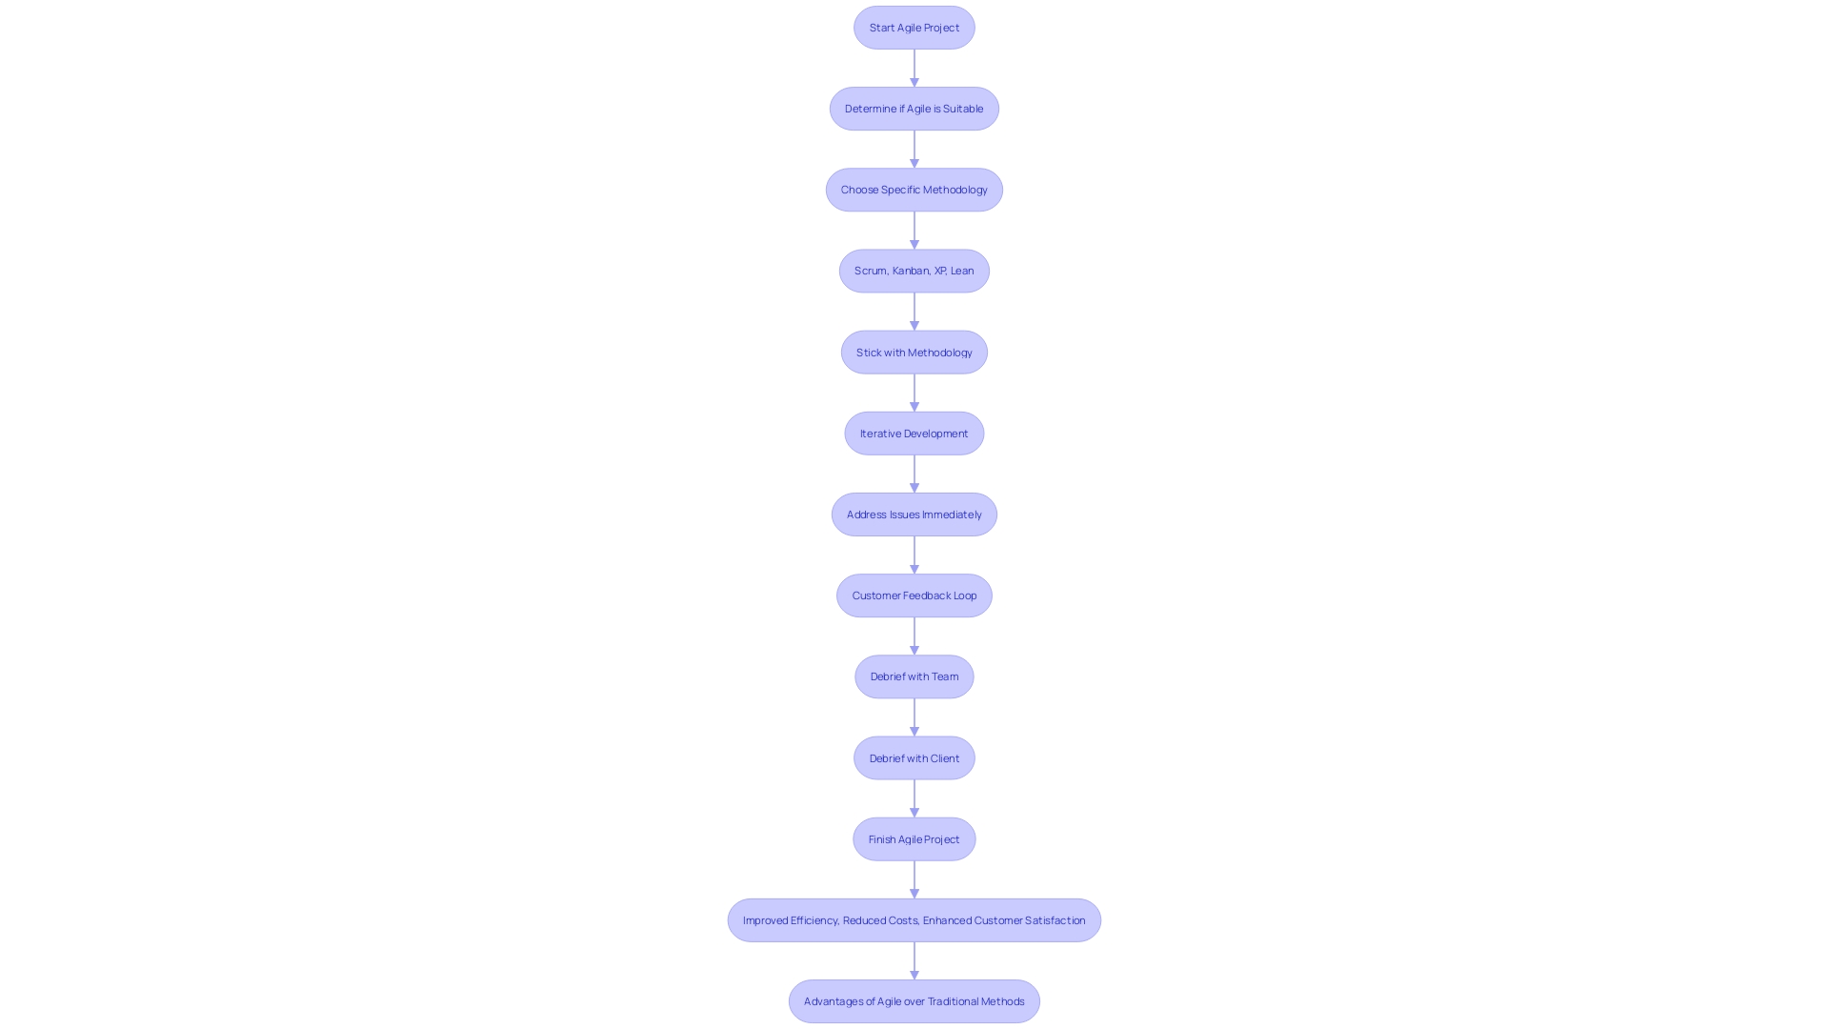Toggle the Improved Efficiency outcomes node
Screen dimensions: 1829x1029
[914, 919]
